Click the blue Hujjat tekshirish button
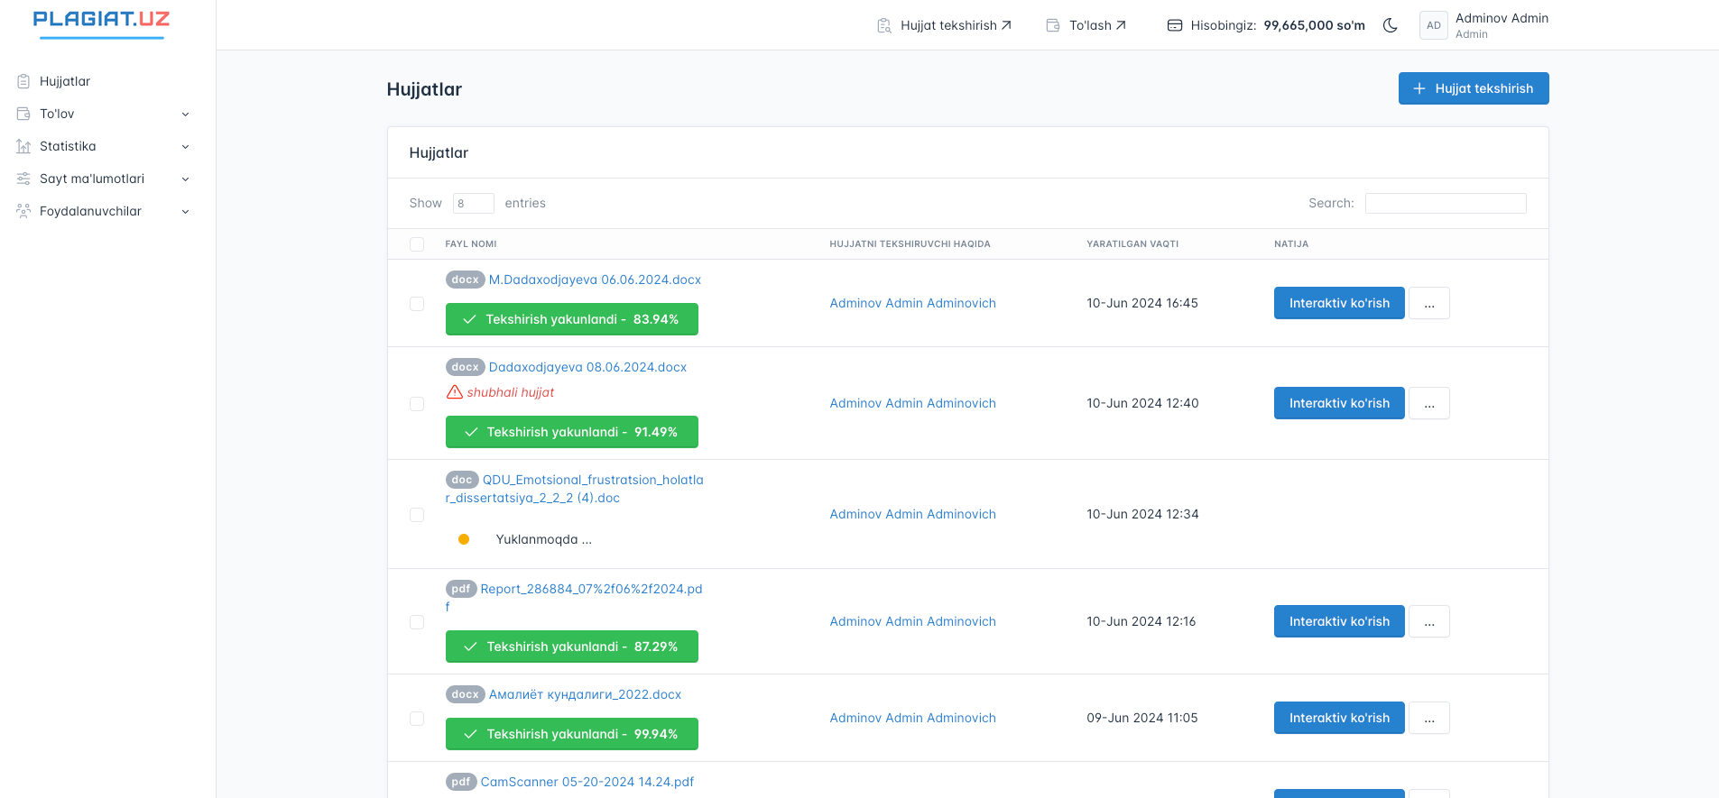The image size is (1719, 798). point(1474,88)
